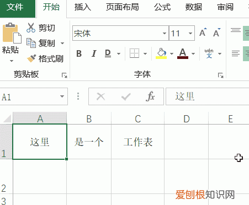Viewport: 249px width, 205px height.
Task: Expand the font name dropdown list
Action: click(x=165, y=33)
